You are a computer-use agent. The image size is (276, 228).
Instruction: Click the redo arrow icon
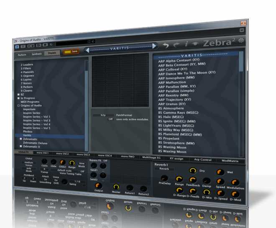[x=176, y=45]
